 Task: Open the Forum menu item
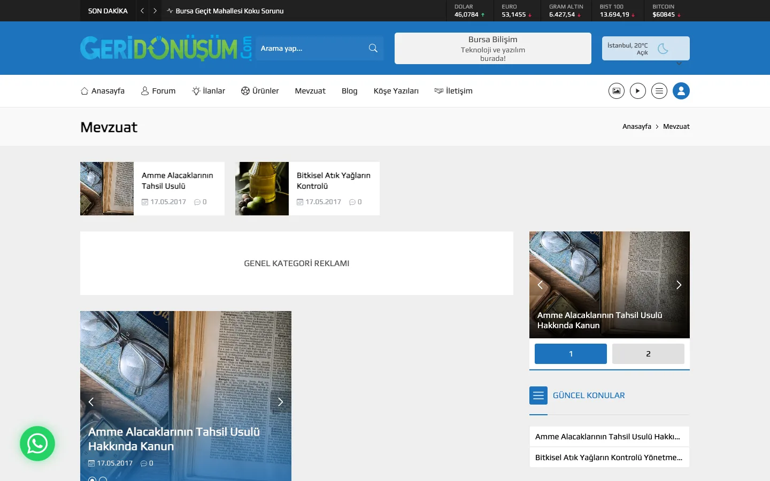pos(158,91)
